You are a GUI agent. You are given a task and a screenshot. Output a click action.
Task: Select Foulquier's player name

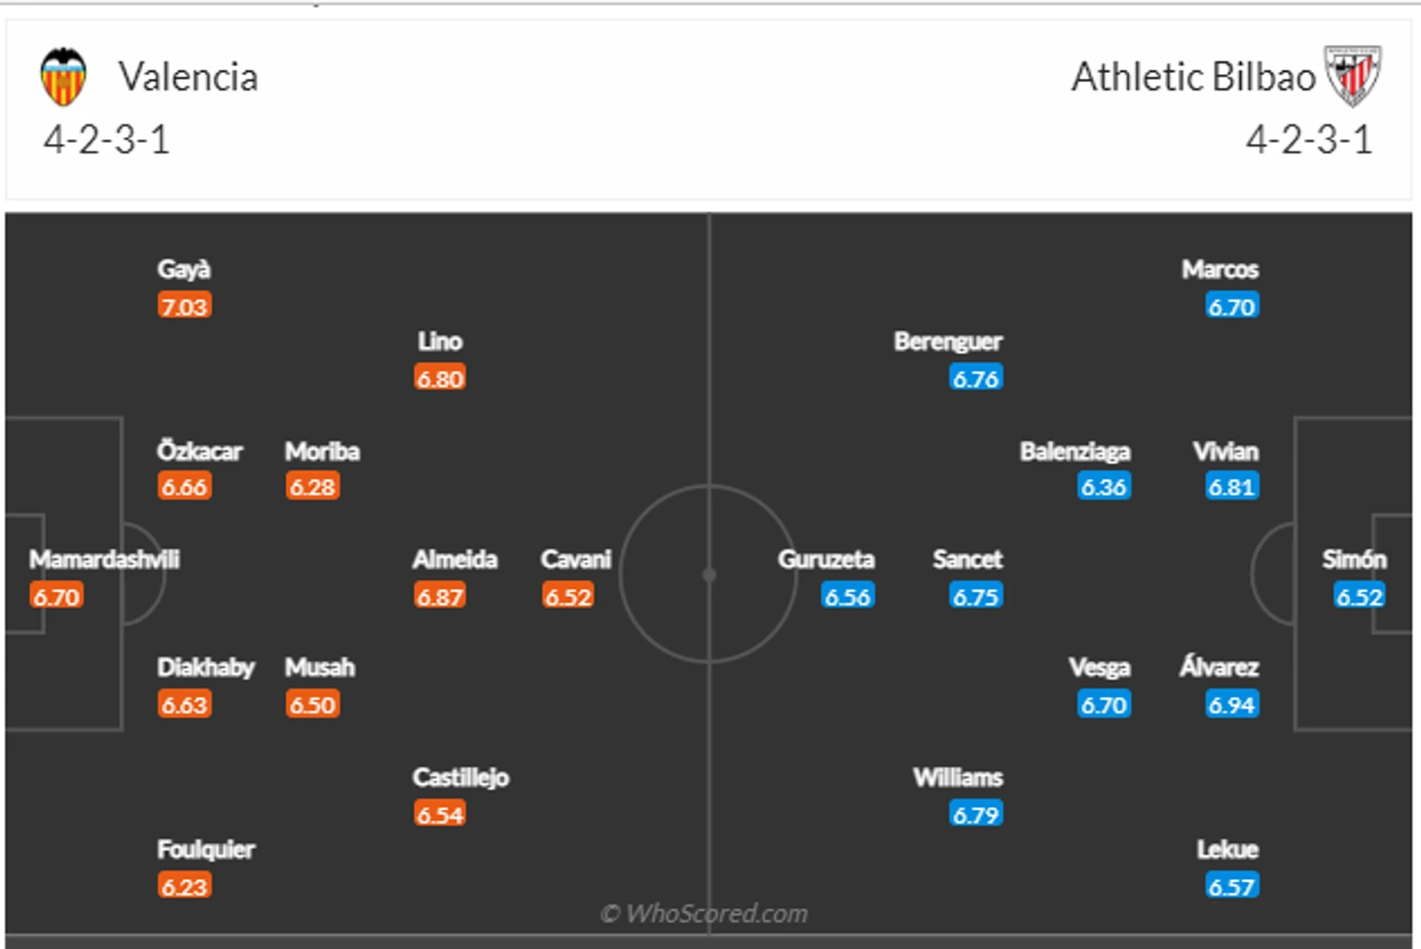[x=205, y=850]
